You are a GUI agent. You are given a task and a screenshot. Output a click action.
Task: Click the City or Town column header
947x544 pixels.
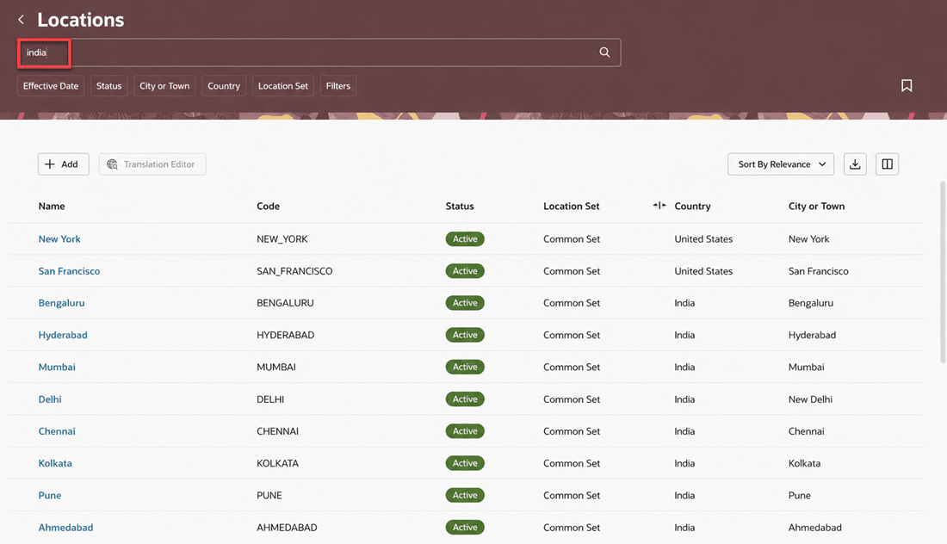coord(816,206)
